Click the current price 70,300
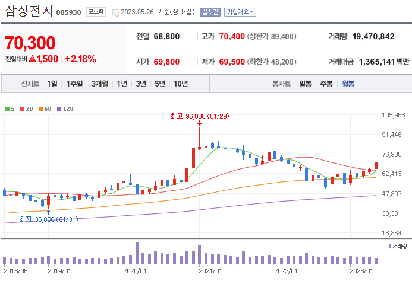Screen dimensions: 412x281 pos(30,43)
